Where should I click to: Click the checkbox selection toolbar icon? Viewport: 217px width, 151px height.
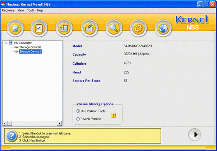(x=39, y=28)
